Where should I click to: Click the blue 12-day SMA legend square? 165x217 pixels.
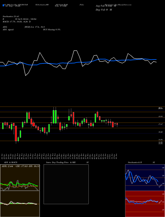[3, 6]
